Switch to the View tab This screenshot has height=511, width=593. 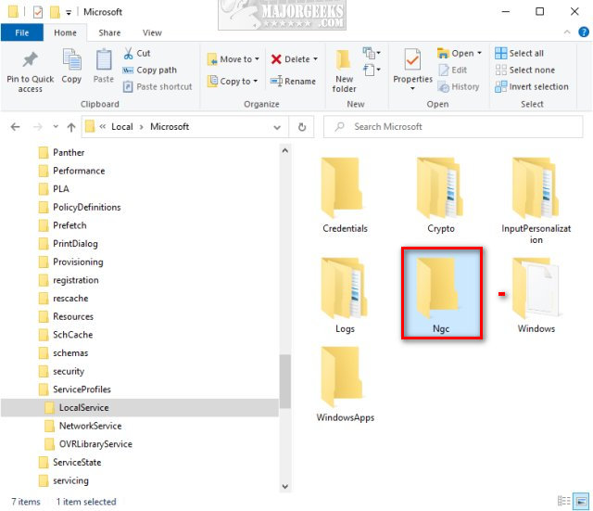[152, 33]
